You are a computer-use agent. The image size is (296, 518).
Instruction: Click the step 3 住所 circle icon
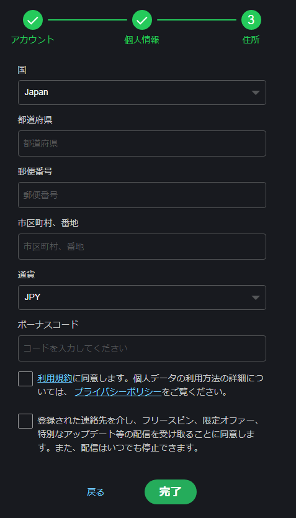pos(251,20)
